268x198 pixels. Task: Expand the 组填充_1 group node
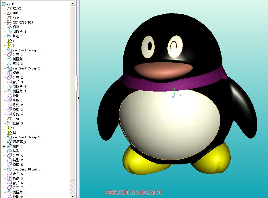(x=4, y=142)
